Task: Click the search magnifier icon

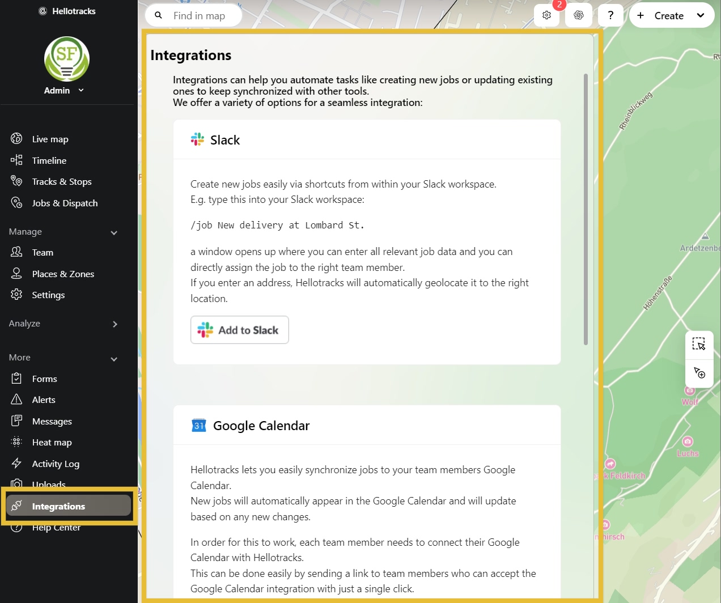Action: (x=159, y=15)
